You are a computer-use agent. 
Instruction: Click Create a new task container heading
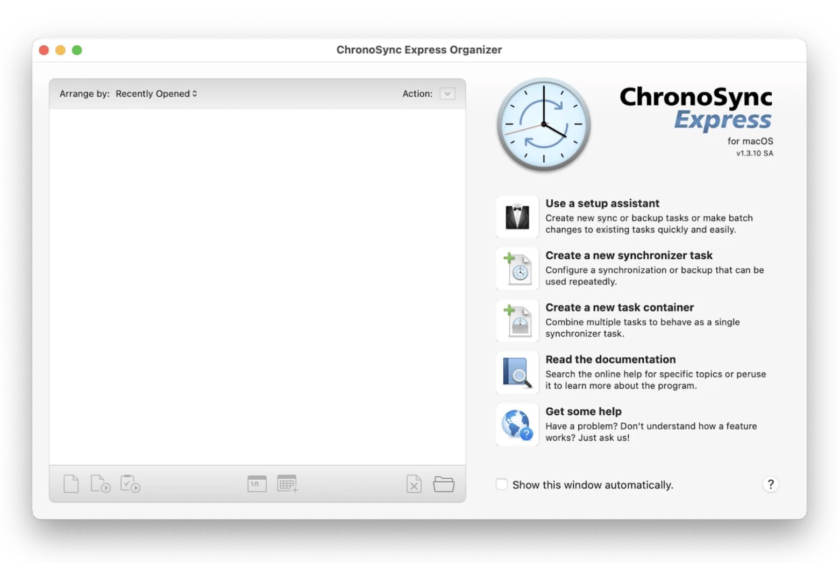(x=620, y=308)
